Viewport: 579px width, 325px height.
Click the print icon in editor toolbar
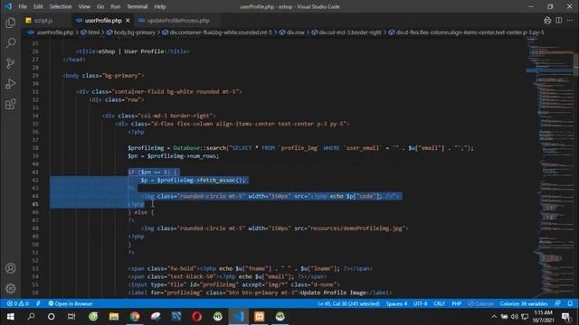[x=547, y=21]
